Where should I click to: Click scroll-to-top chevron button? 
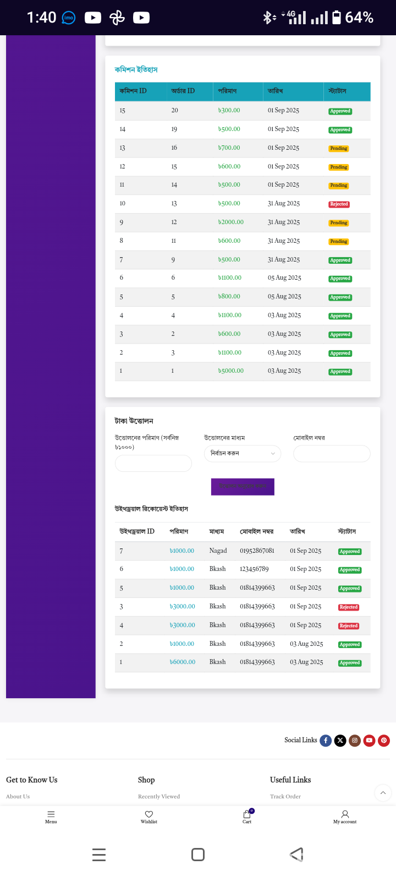point(383,793)
